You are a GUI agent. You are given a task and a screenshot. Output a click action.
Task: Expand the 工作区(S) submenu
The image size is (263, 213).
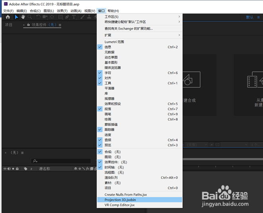pyautogui.click(x=139, y=17)
